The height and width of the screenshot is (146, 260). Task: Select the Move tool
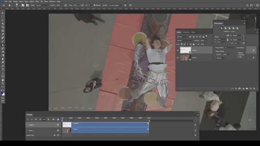3,13
